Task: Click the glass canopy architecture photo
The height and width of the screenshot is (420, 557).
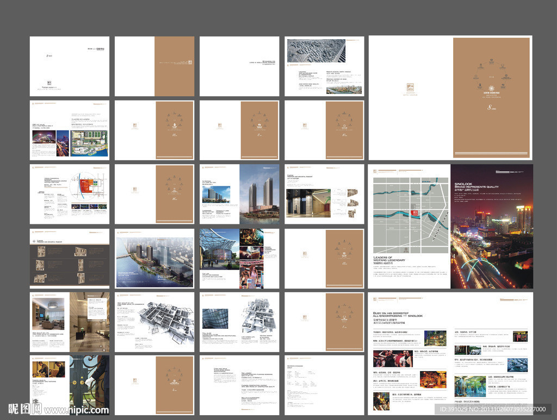Action: [x=219, y=249]
